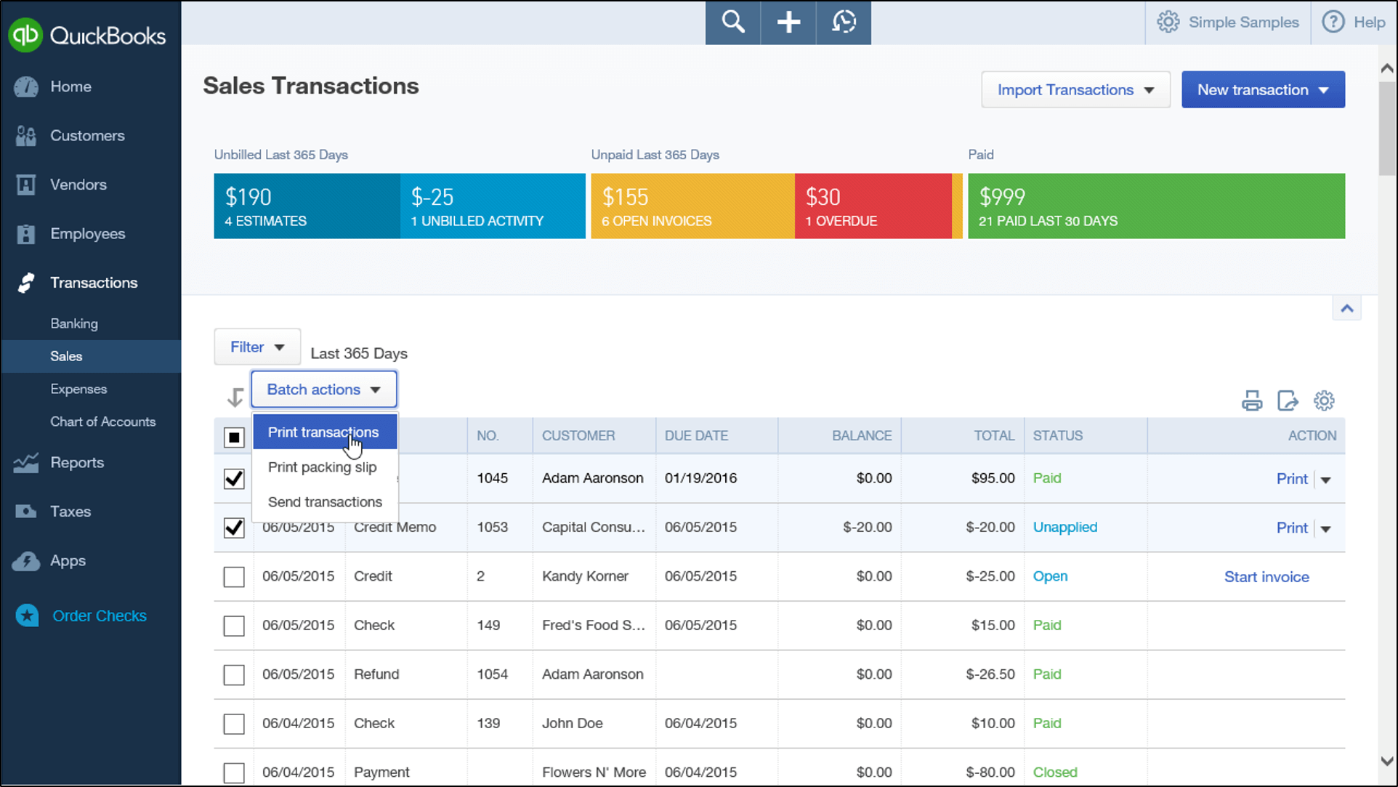Toggle checkbox for Adam Aaronson invoice row
1398x787 pixels.
233,477
